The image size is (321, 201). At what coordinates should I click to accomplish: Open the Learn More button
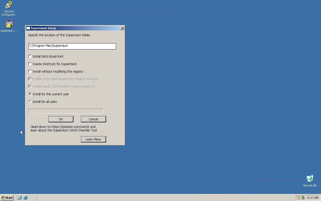[93, 139]
